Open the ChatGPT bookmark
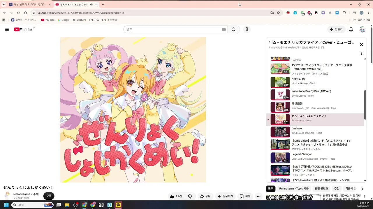Screen dimensions: 373x209 pyautogui.click(x=80, y=20)
